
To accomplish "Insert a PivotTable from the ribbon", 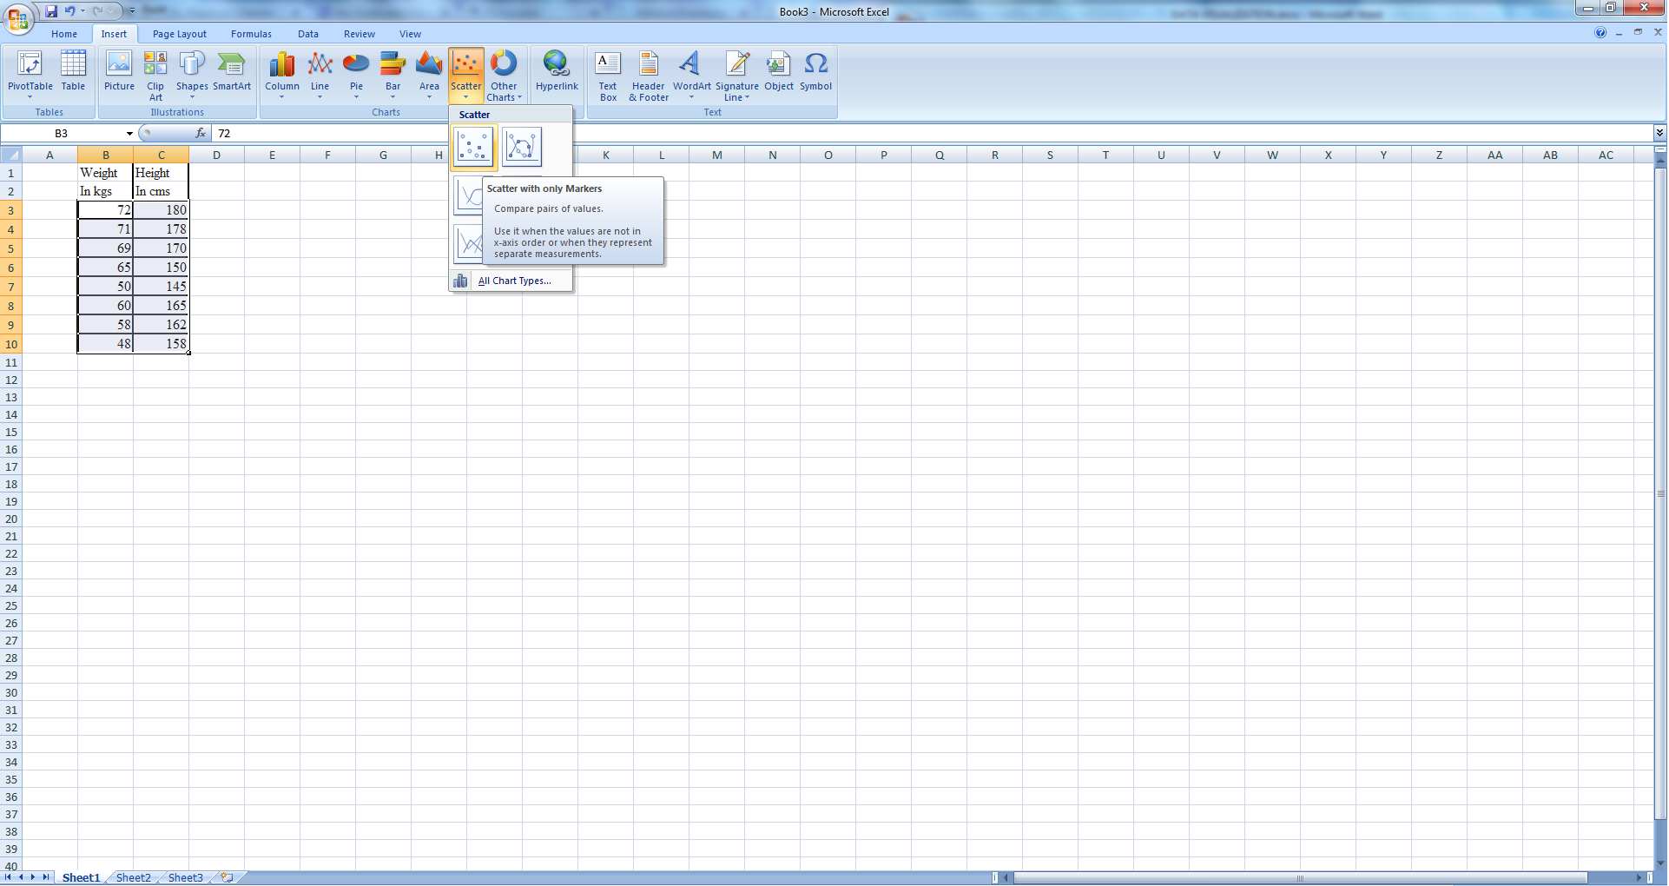I will [30, 73].
